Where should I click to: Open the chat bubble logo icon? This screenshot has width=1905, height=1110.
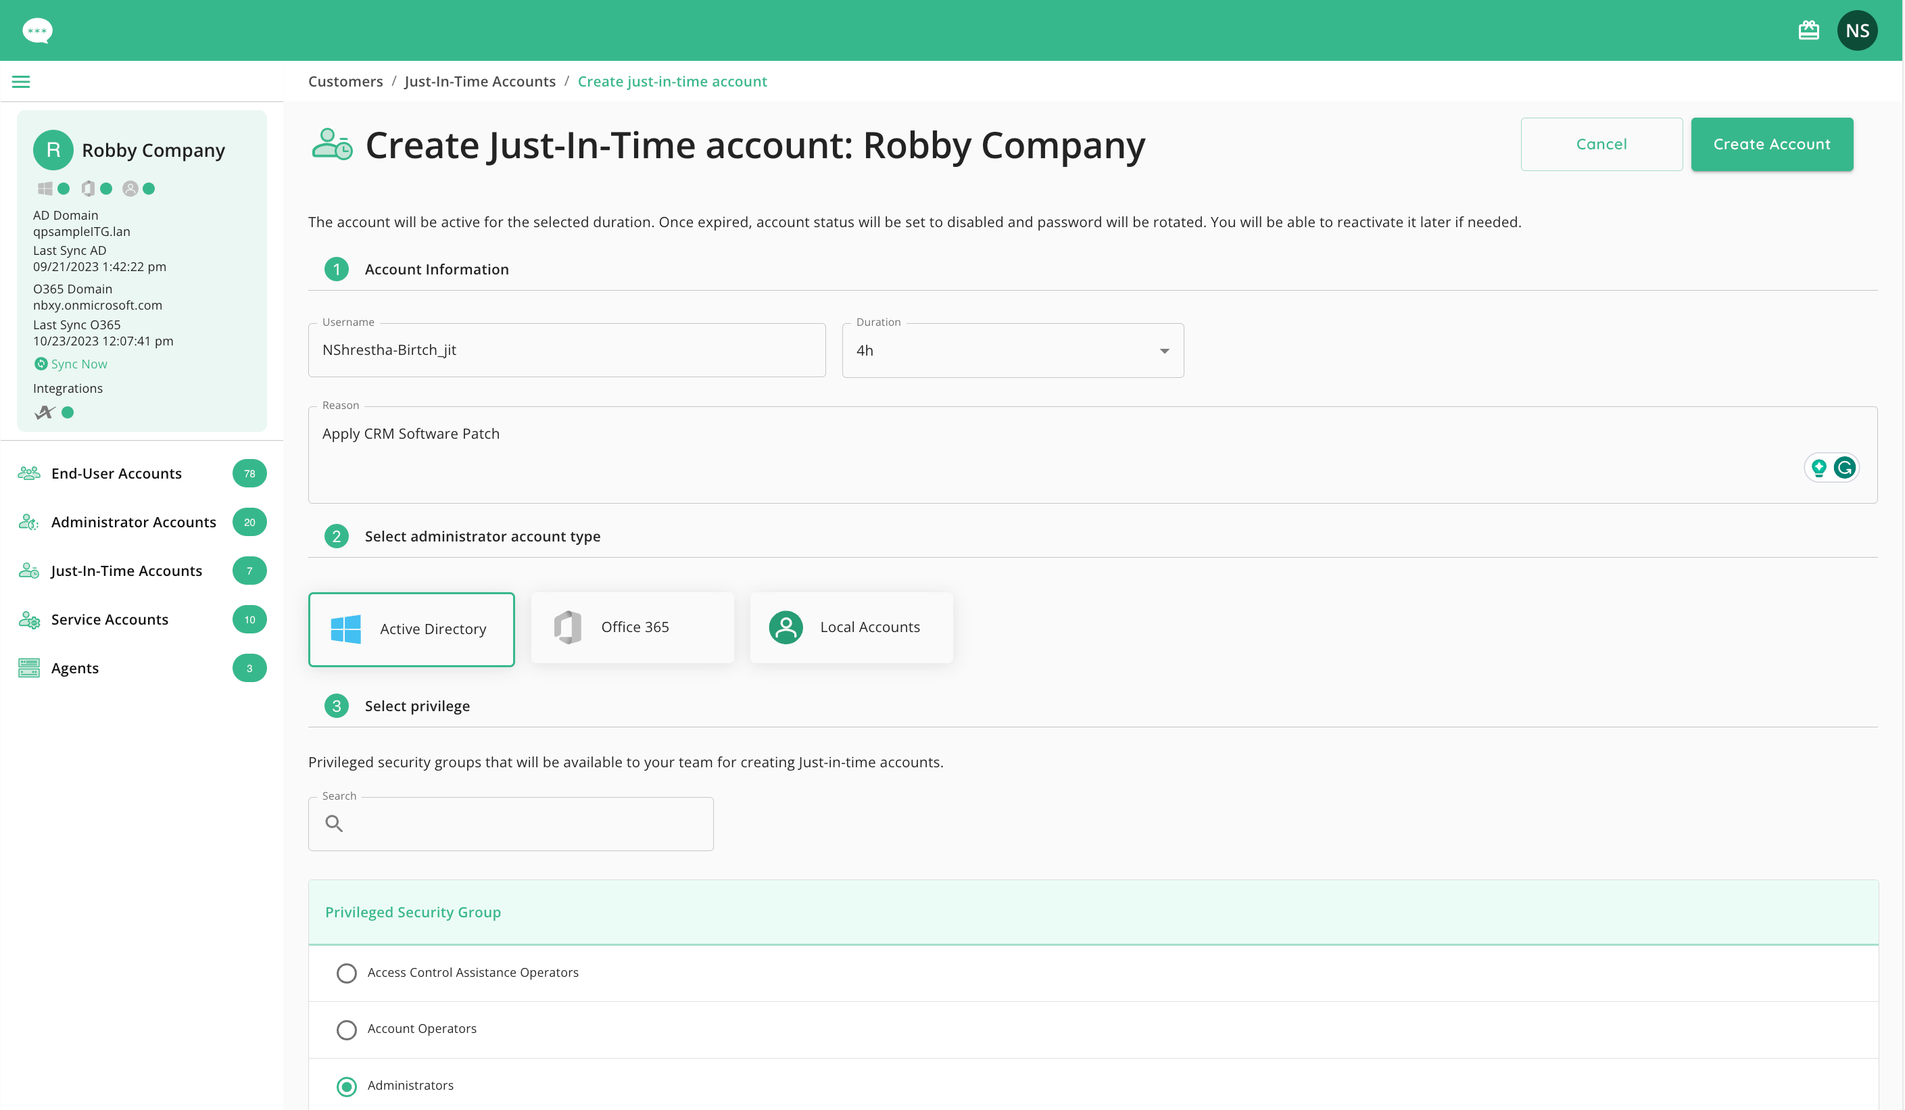point(37,30)
